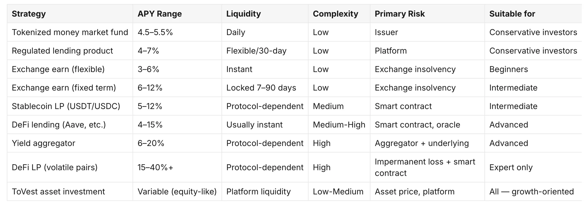This screenshot has width=587, height=205.
Task: Select Tokenized money market fund cell
Action: pyautogui.click(x=70, y=32)
